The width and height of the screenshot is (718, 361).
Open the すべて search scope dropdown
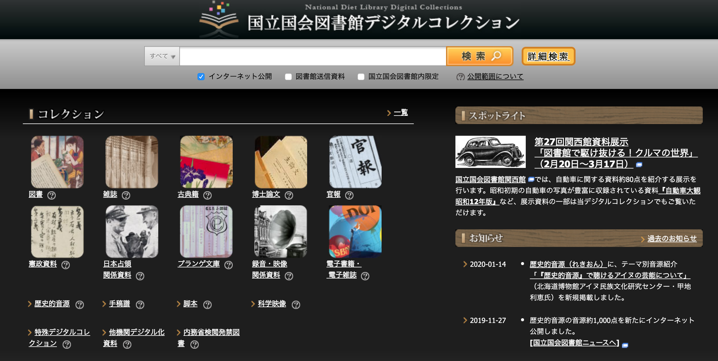click(162, 56)
